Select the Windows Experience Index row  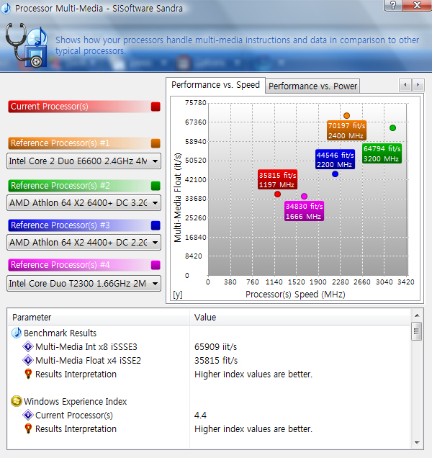click(209, 401)
